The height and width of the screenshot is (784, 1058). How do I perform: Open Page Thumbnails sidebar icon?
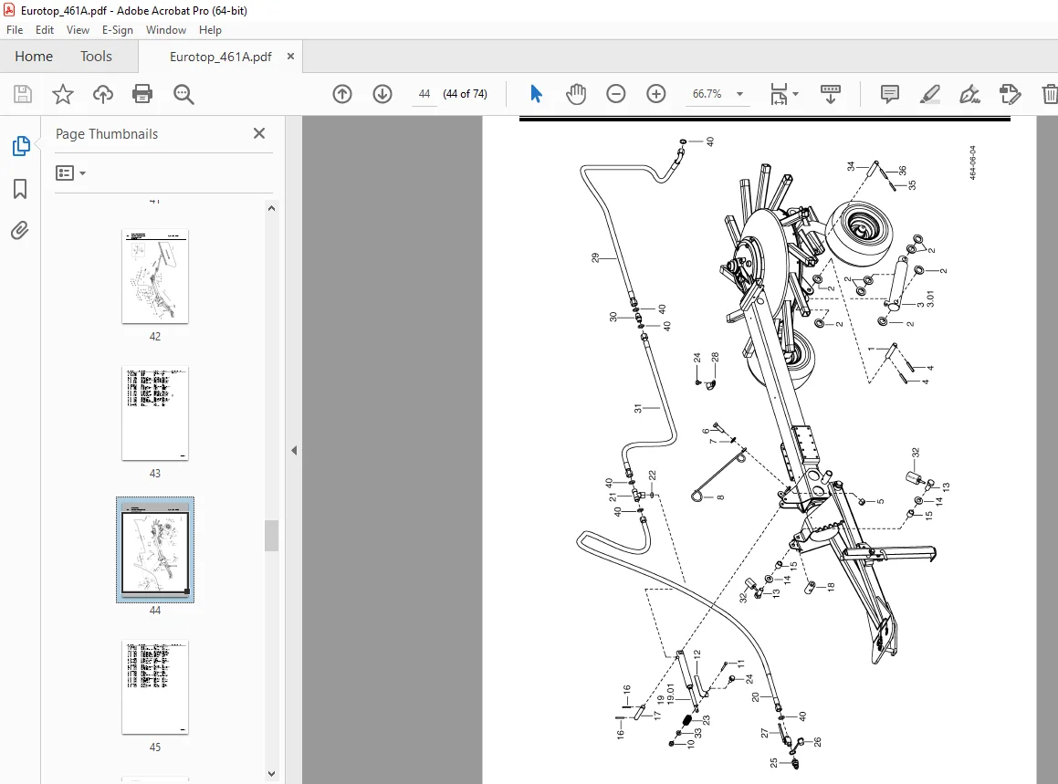point(20,146)
